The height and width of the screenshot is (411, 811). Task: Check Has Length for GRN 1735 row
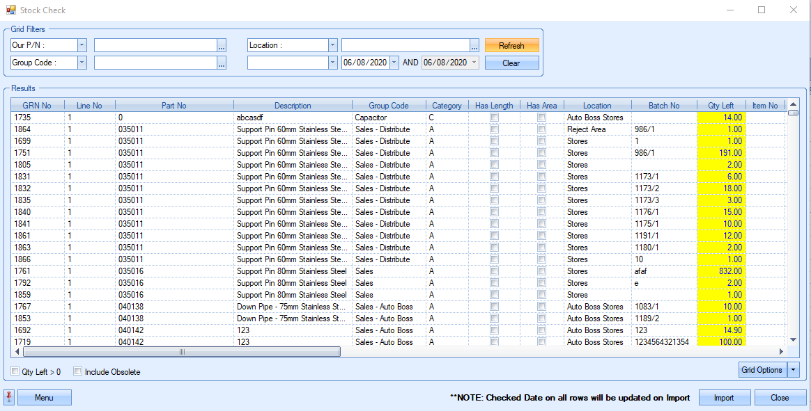[x=495, y=118]
